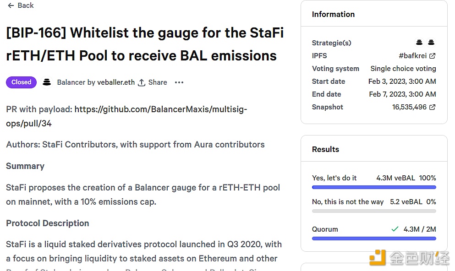Screen dimensions: 455x271
Task: Click the Balancer logo beside author name
Action: pyautogui.click(x=46, y=82)
